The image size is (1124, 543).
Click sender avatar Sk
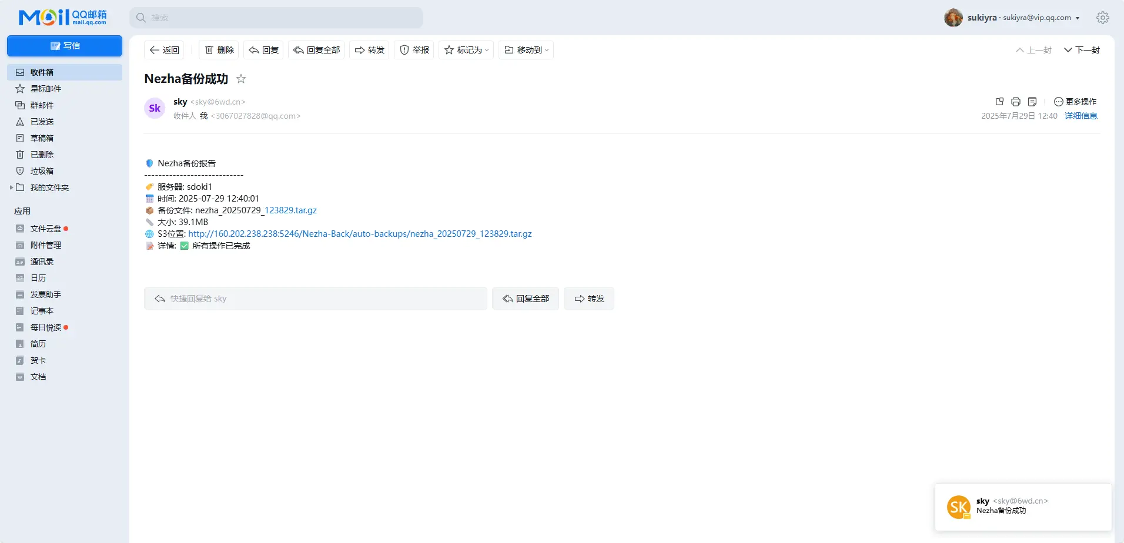tap(155, 108)
